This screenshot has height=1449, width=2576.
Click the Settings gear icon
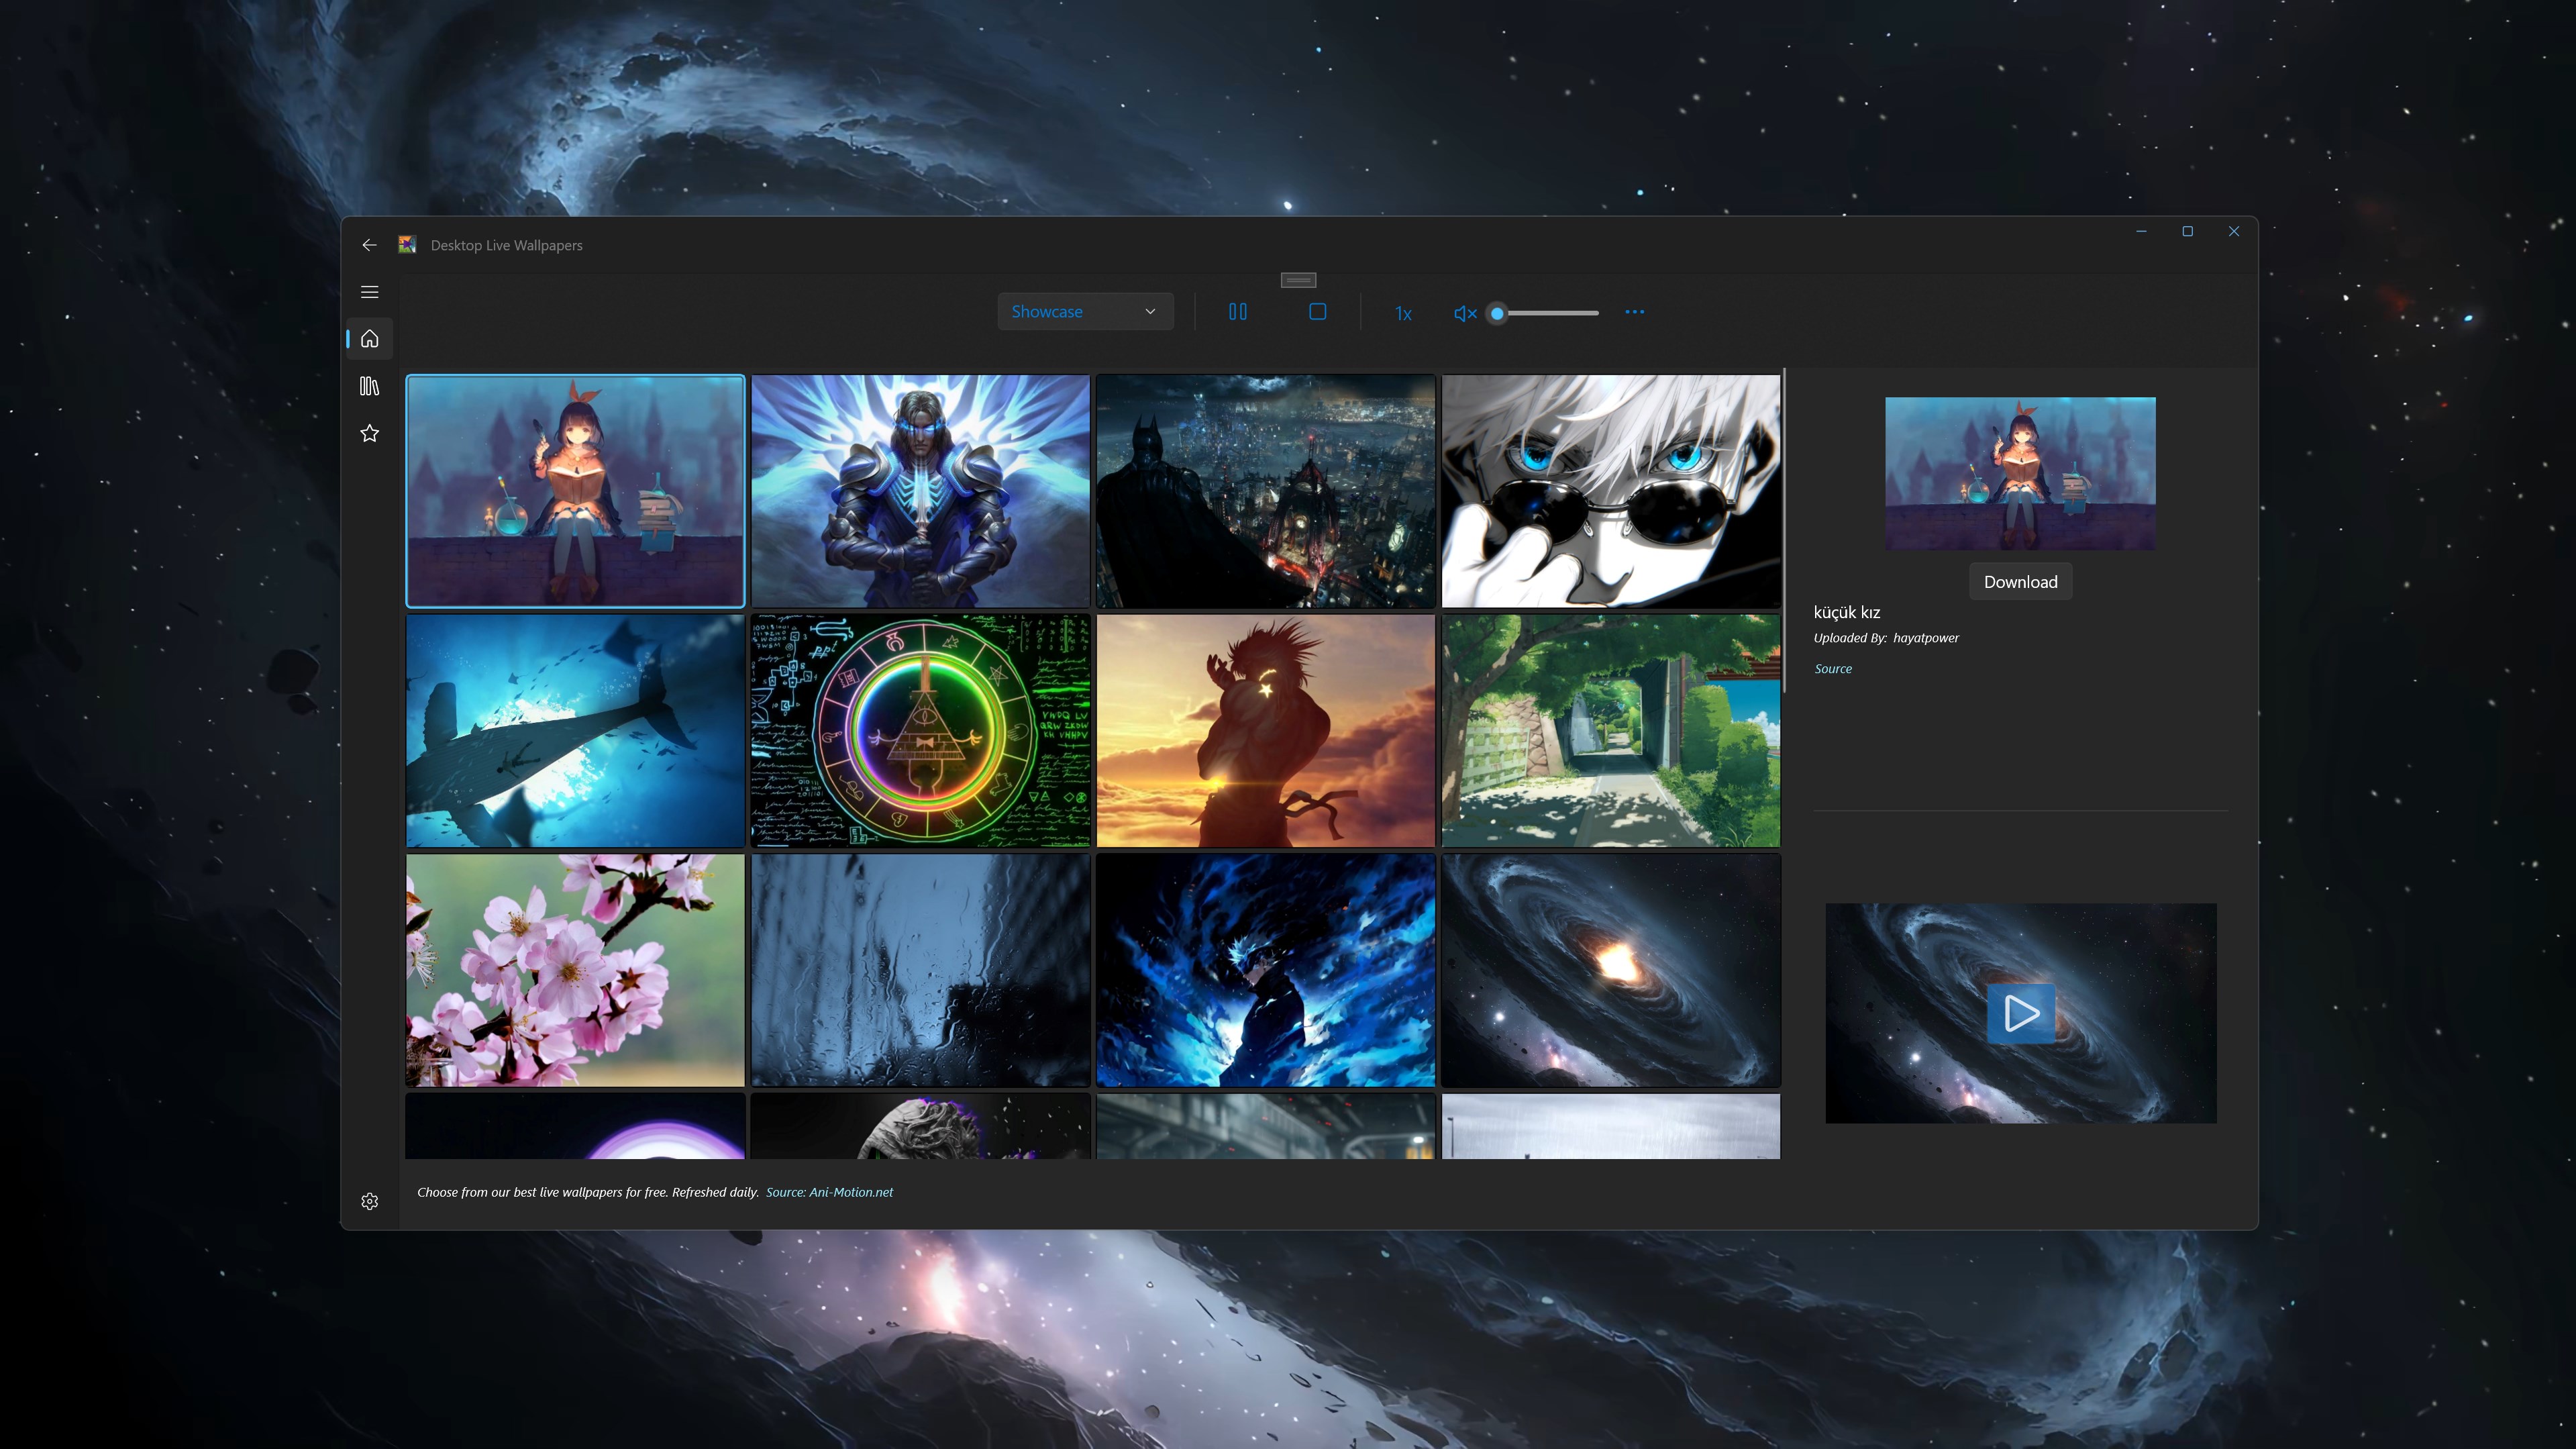[370, 1201]
